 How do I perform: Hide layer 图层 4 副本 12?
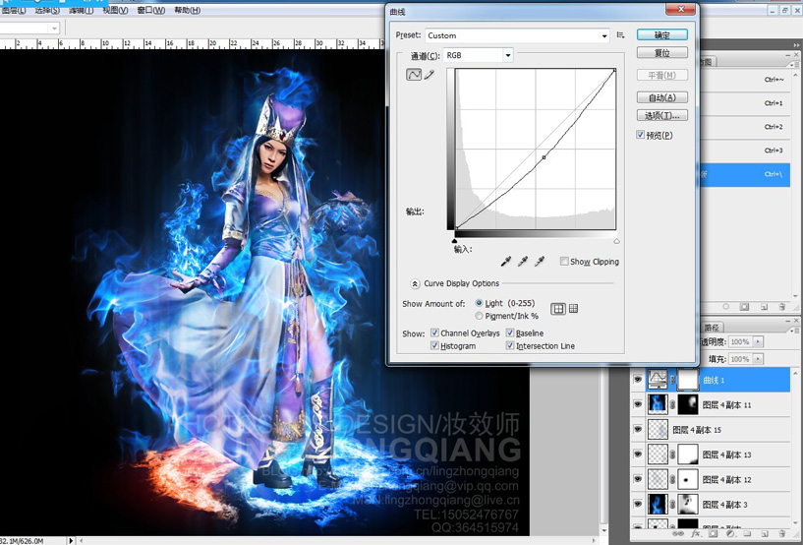[638, 479]
